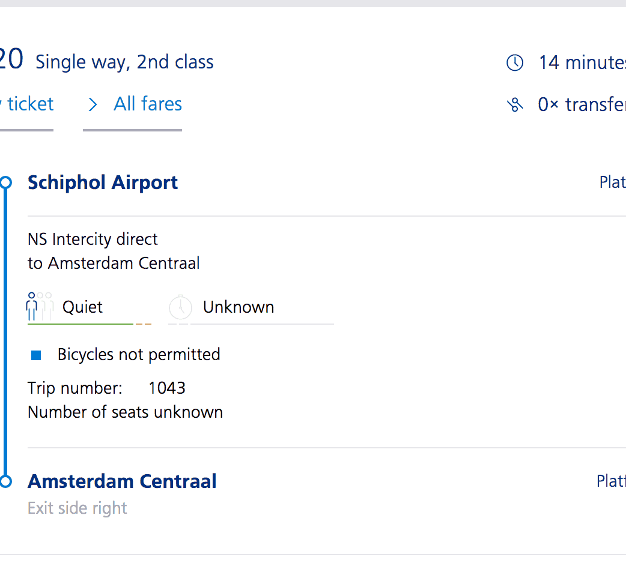Click the Exit side right note
Image resolution: width=626 pixels, height=563 pixels.
click(77, 508)
